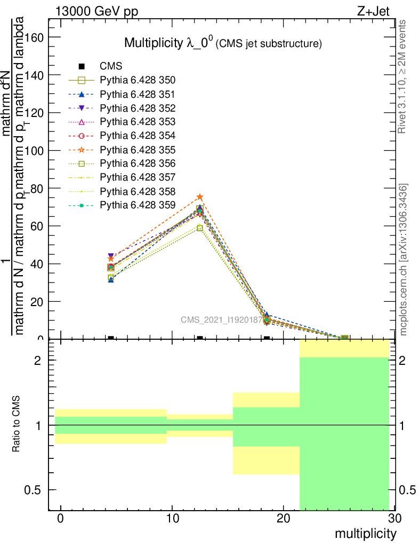This screenshot has width=419, height=547.
Task: Click the 'Z+Jet' header label
Action: pos(373,11)
